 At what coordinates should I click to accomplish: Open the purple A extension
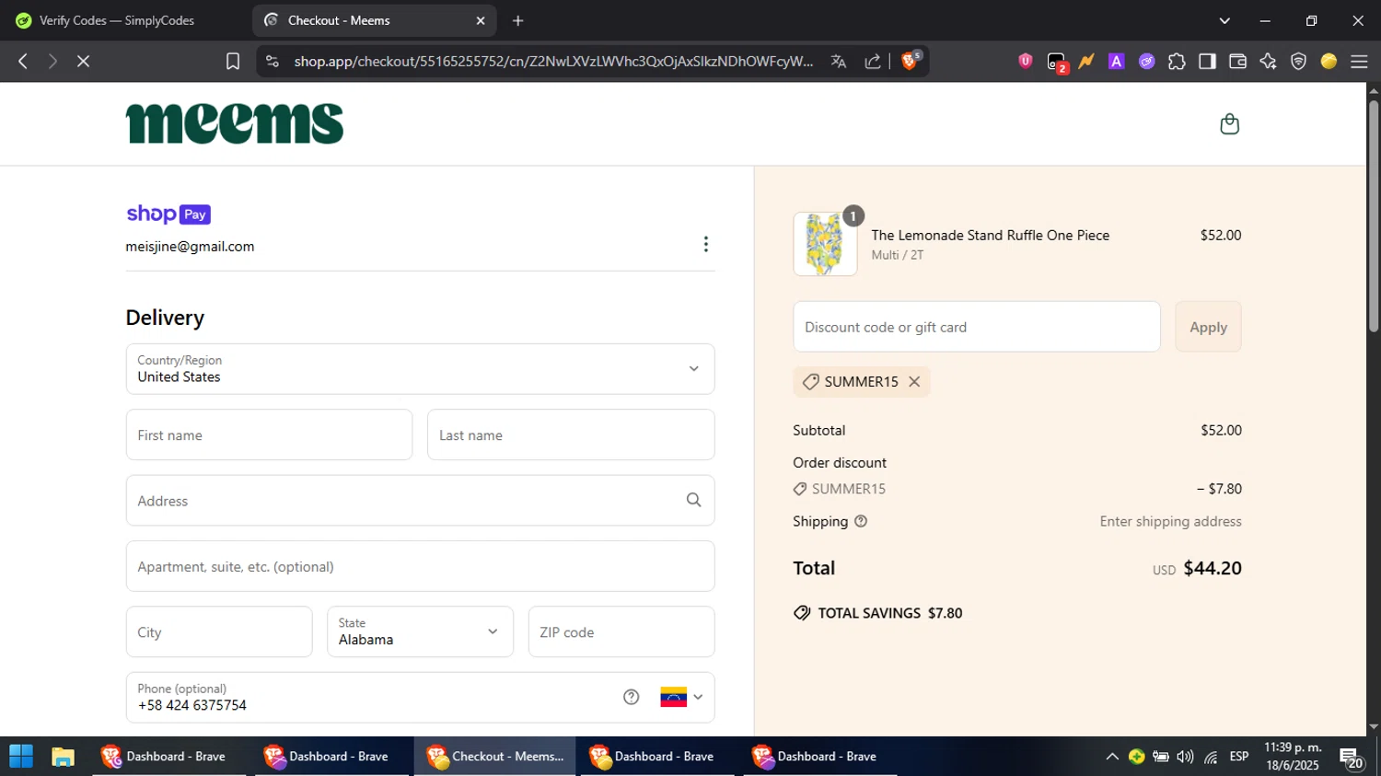(x=1116, y=61)
